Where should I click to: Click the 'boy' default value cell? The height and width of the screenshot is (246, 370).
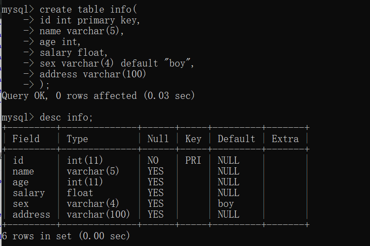[226, 204]
